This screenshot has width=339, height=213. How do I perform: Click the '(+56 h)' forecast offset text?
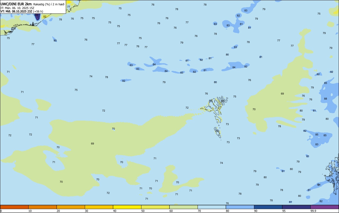[38, 11]
